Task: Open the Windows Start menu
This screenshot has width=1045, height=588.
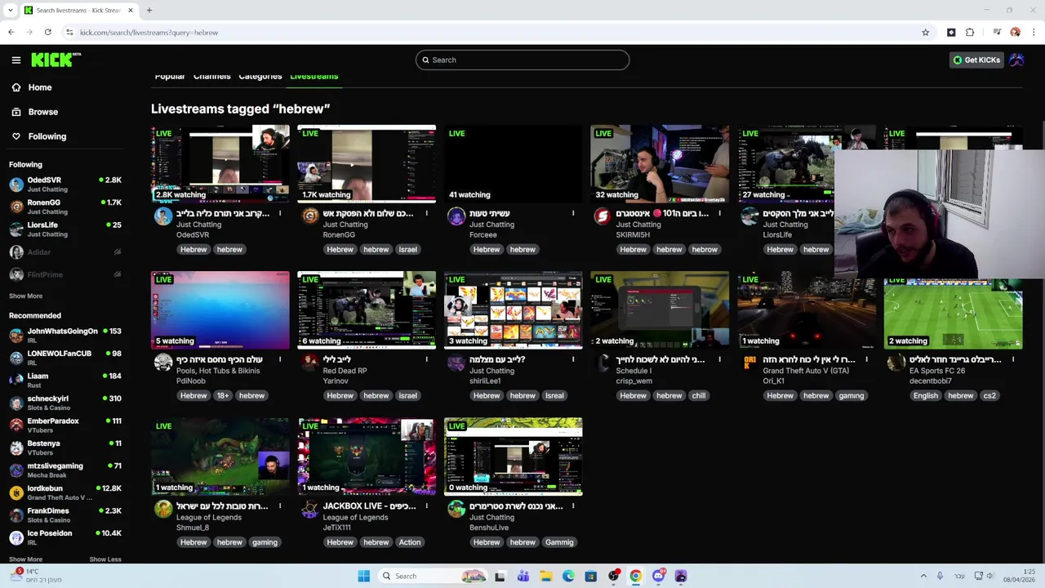Action: pyautogui.click(x=364, y=576)
